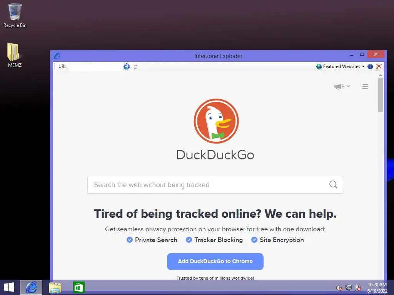394x295 pixels.
Task: Click the scrollbar up arrow
Action: point(381,75)
